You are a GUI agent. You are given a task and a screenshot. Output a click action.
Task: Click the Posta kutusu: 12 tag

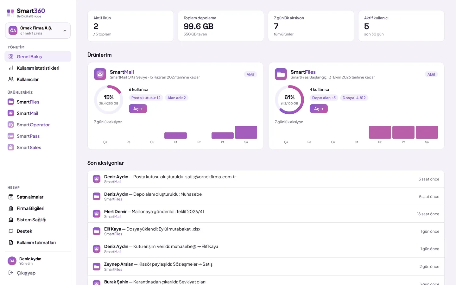[x=146, y=98]
